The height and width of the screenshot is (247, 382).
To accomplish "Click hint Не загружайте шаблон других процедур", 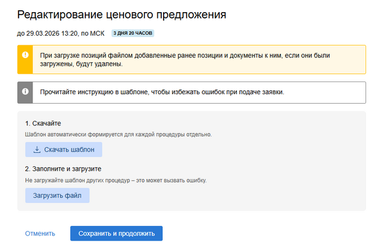I will coord(116,181).
